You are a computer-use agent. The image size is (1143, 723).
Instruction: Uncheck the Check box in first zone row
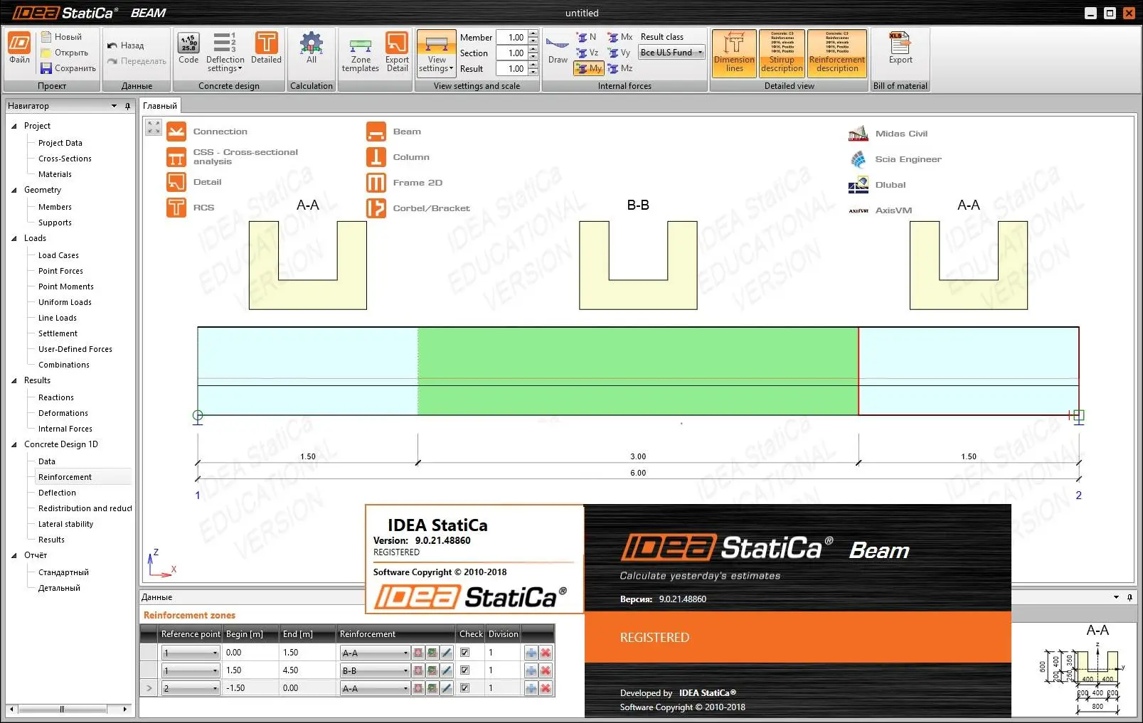pyautogui.click(x=464, y=653)
